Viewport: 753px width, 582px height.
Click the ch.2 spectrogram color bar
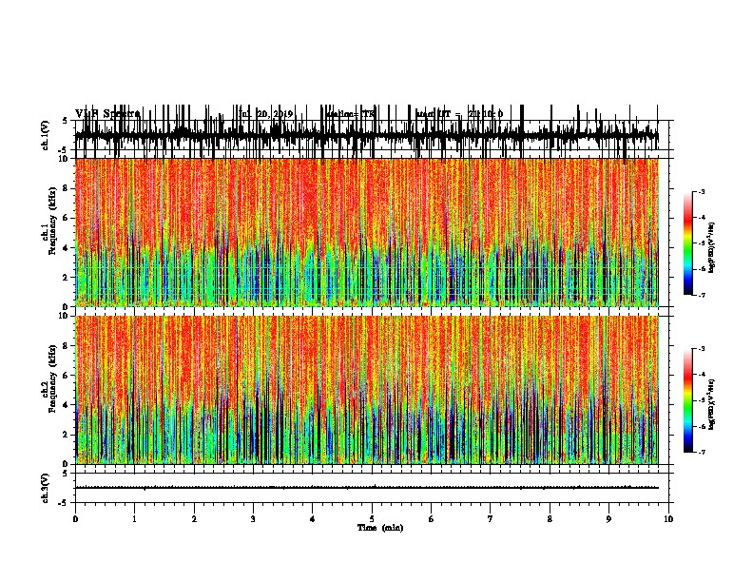coord(688,400)
